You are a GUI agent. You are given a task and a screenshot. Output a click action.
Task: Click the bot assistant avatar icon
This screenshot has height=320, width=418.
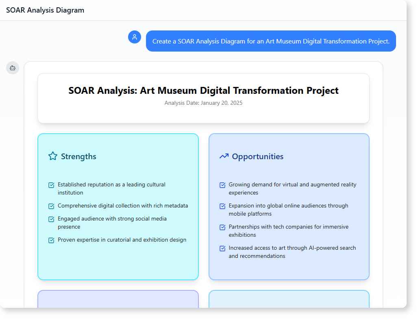[13, 68]
